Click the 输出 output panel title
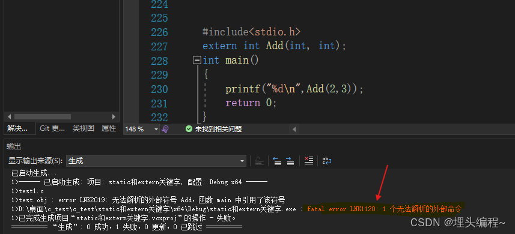The width and height of the screenshot is (515, 234). (14, 147)
